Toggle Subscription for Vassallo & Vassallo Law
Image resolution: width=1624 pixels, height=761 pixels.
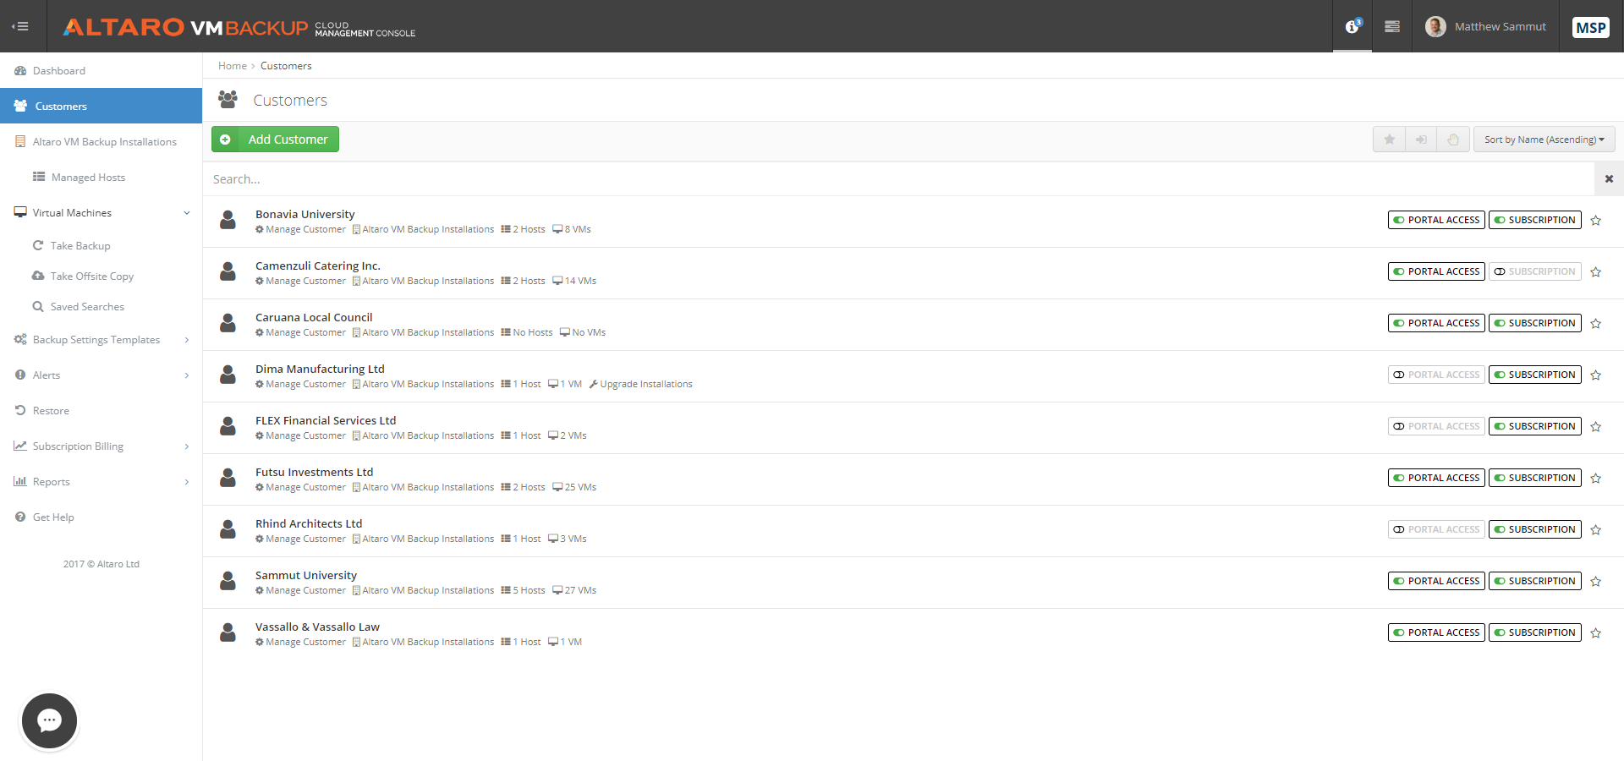click(x=1534, y=632)
